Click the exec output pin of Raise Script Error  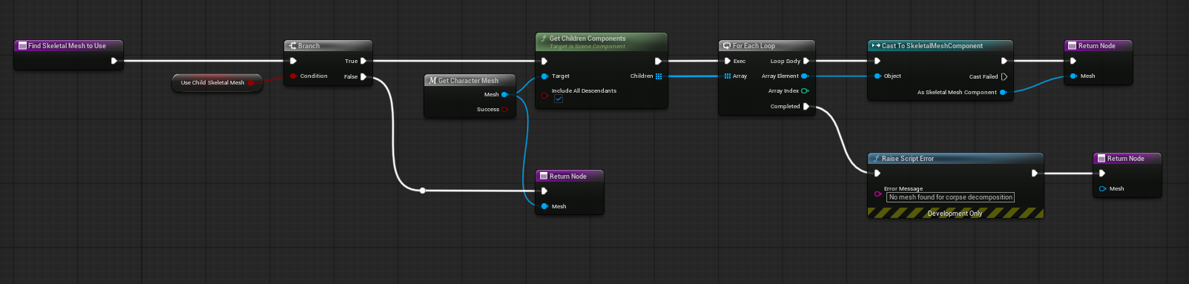coord(1035,173)
